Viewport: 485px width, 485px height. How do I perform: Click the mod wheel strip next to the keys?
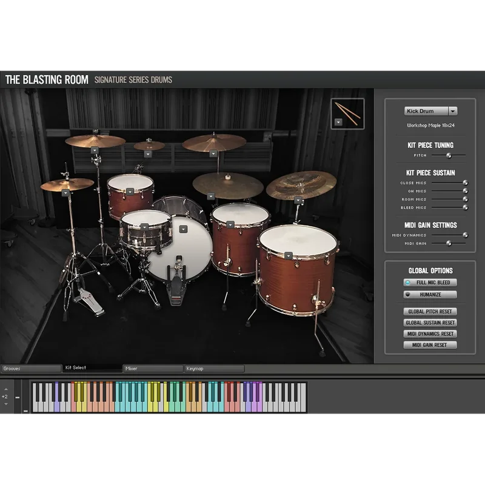[x=25, y=397]
